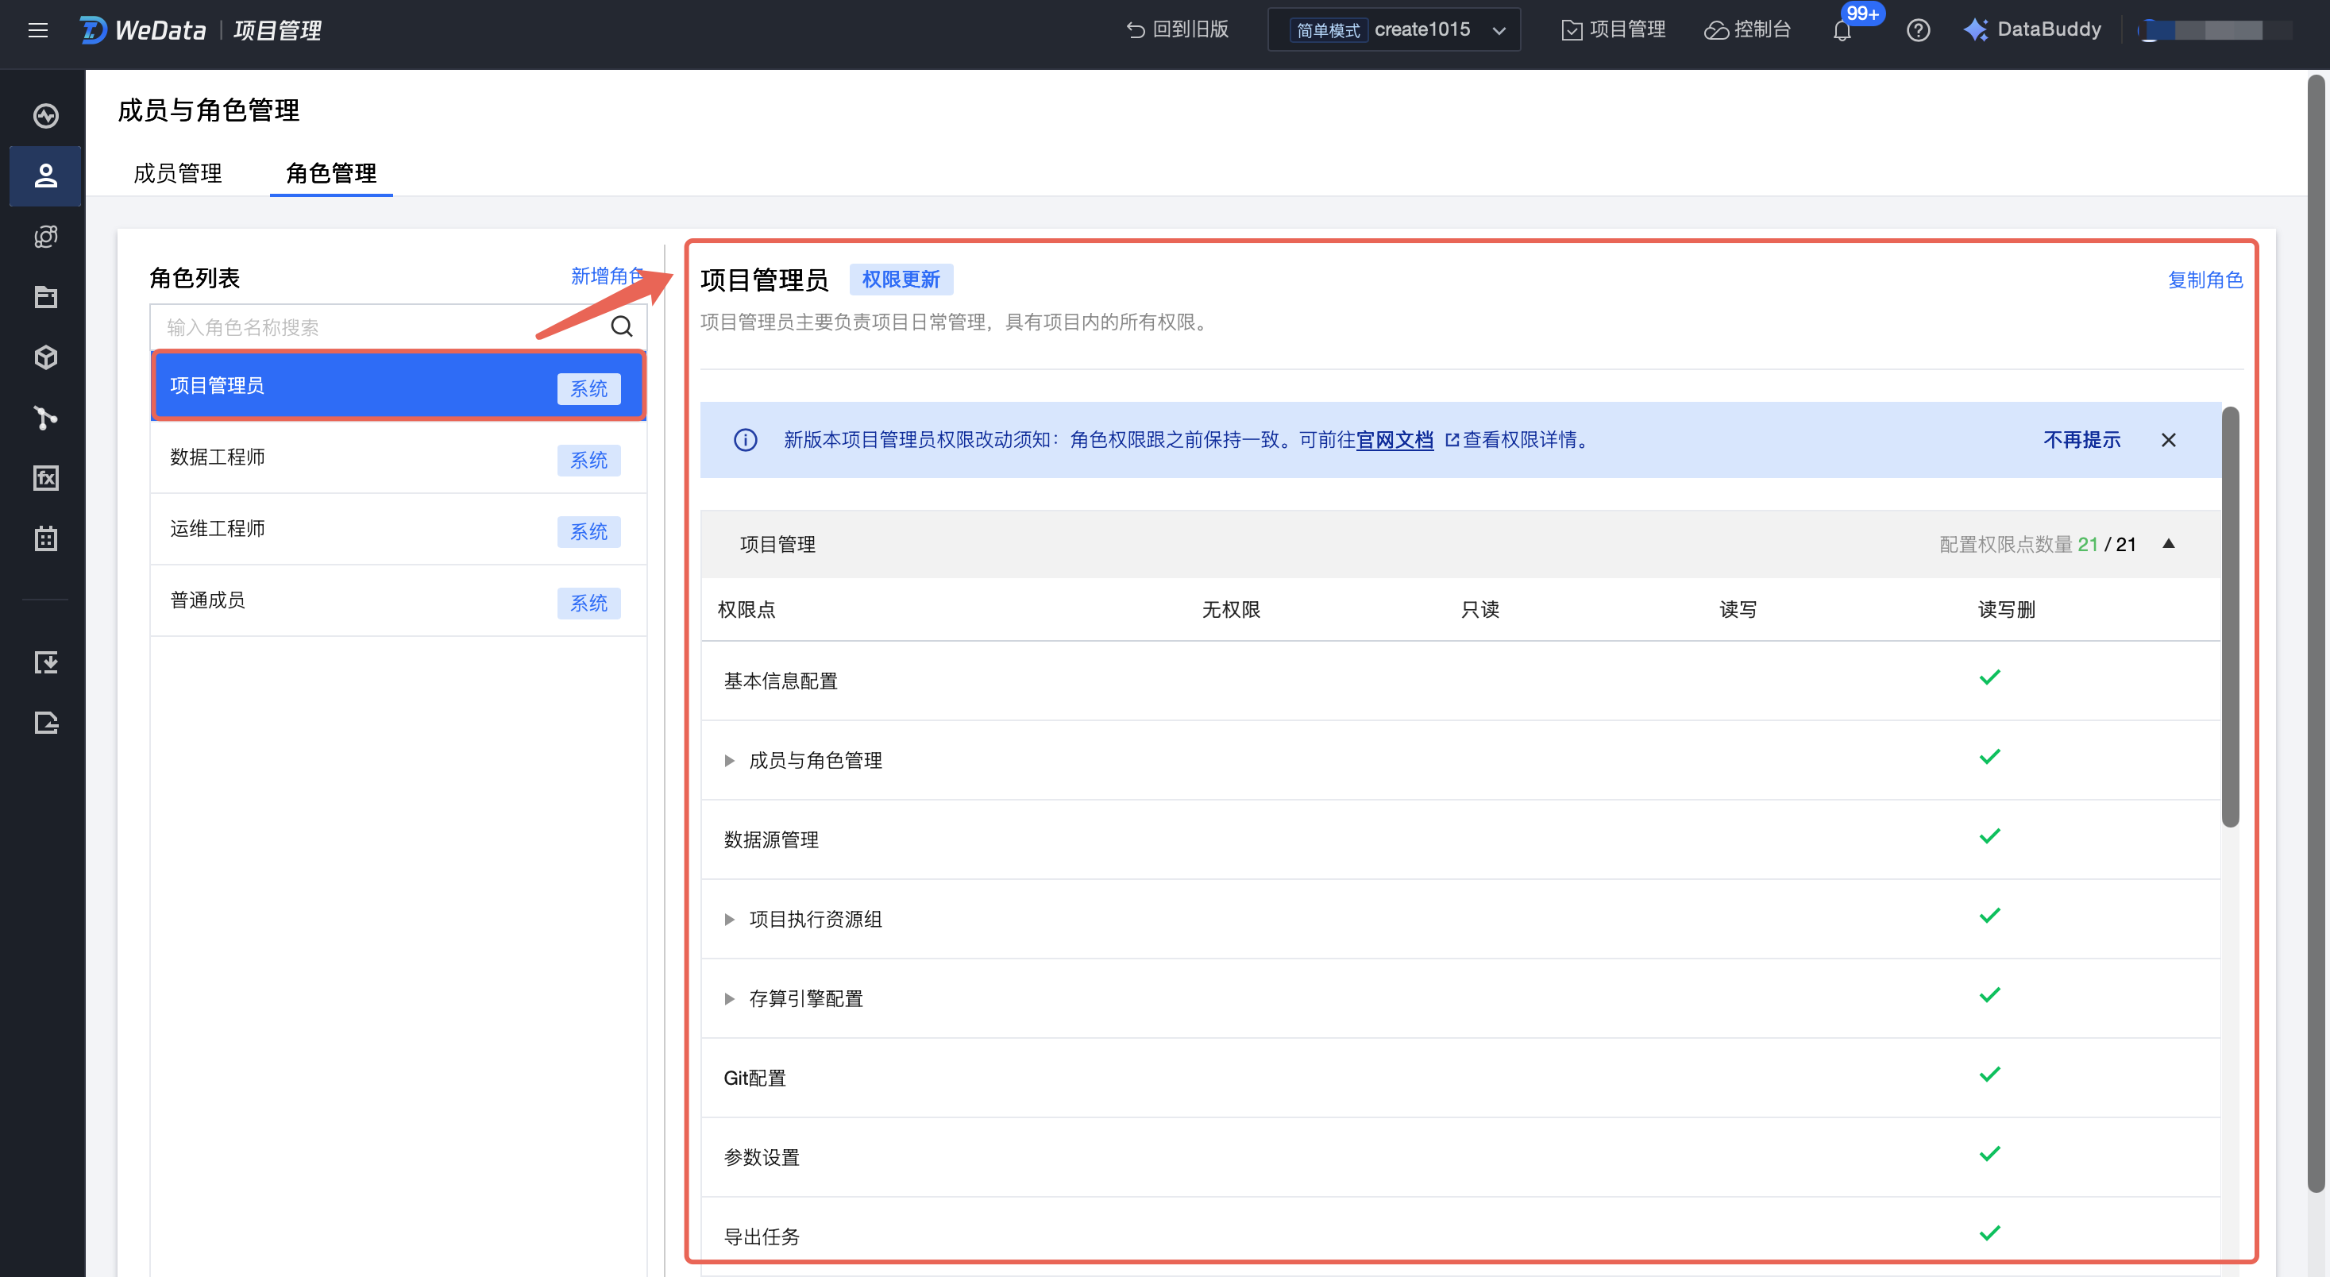Collapse the 项目管理 permission section

[2168, 543]
